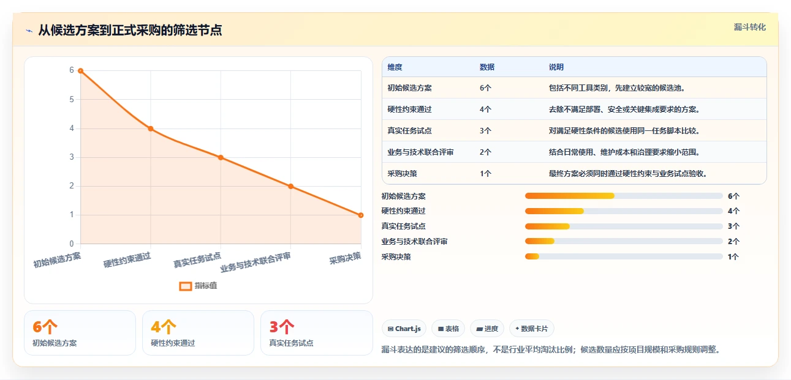This screenshot has height=380, width=791.
Task: Click description 对满足硬性条件的候选使用同一任务脚本比较
Action: 624,131
